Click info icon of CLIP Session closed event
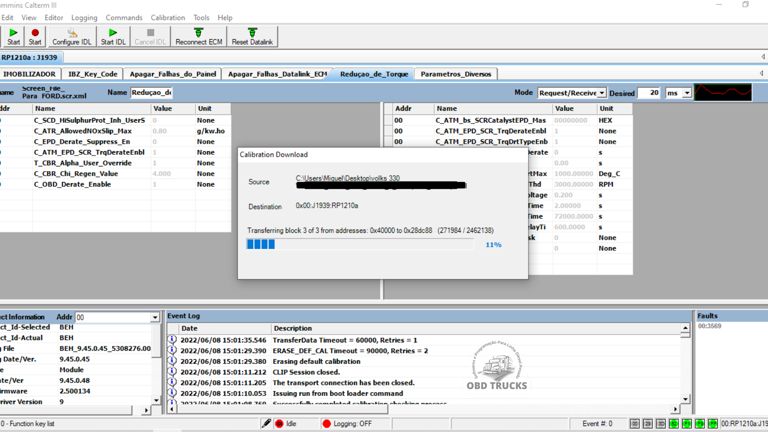 point(172,372)
